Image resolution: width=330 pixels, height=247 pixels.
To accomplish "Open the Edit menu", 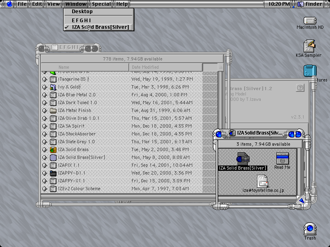I will tap(37, 4).
